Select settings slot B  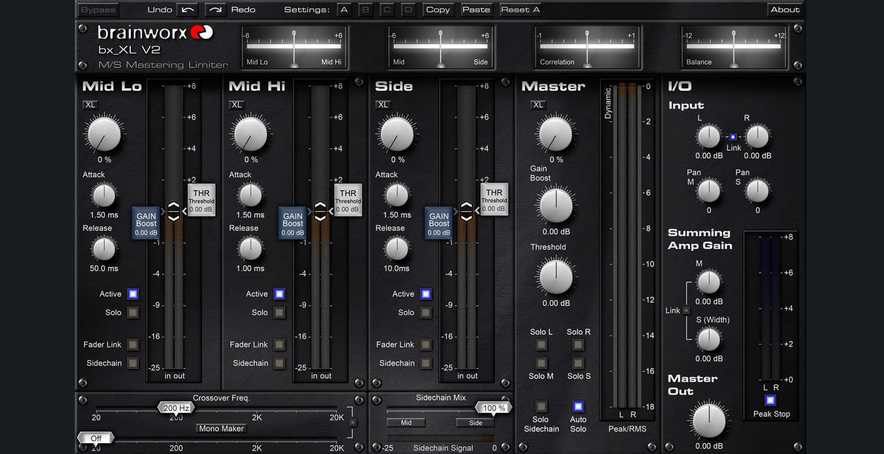tap(365, 9)
